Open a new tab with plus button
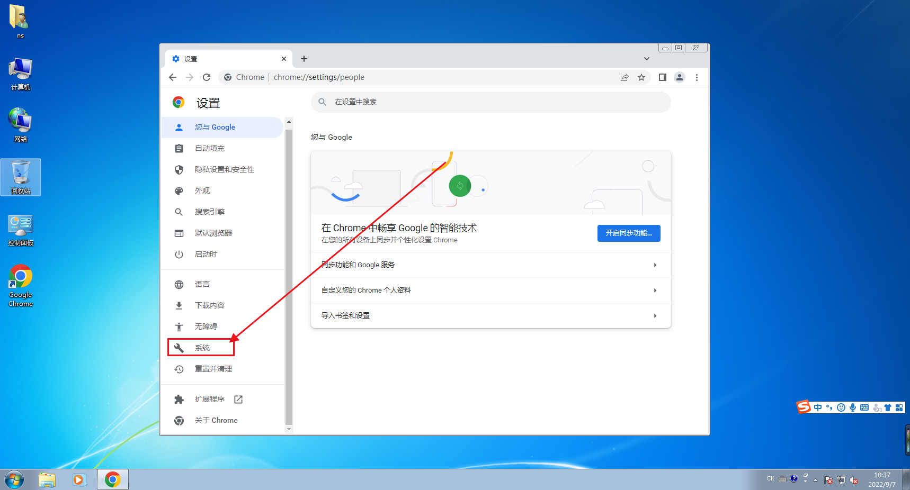The width and height of the screenshot is (910, 490). coord(304,59)
